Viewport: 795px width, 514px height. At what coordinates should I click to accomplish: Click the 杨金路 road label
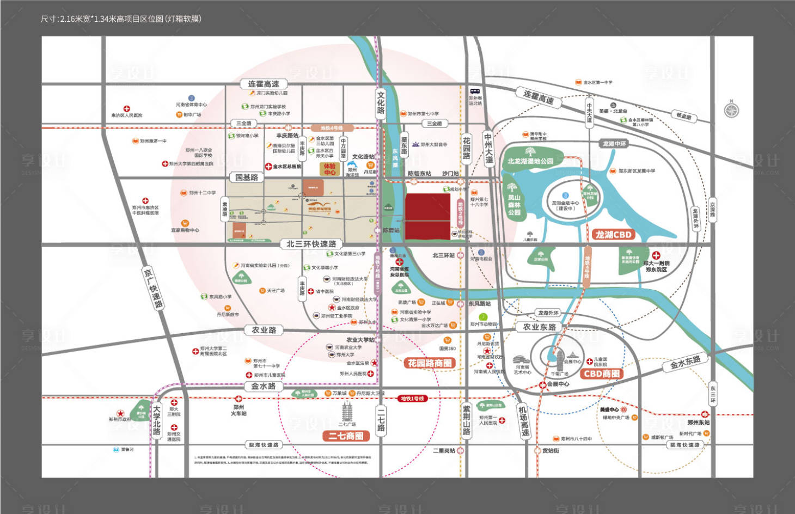coord(684,116)
